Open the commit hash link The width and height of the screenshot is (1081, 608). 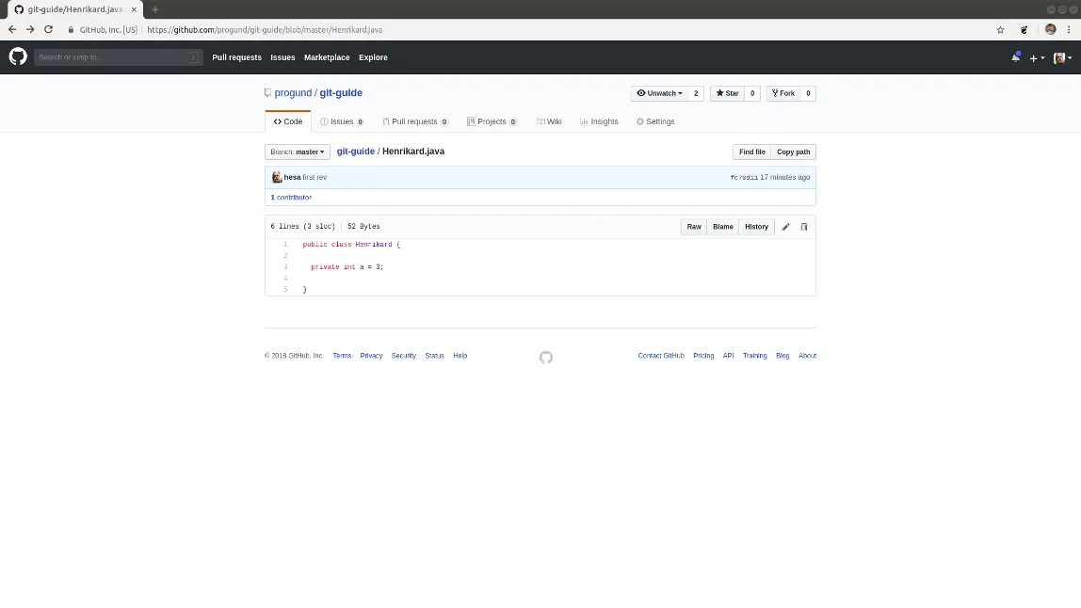744,177
